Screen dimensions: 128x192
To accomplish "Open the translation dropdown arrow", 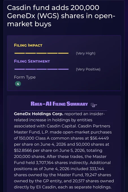I will click(x=96, y=105).
